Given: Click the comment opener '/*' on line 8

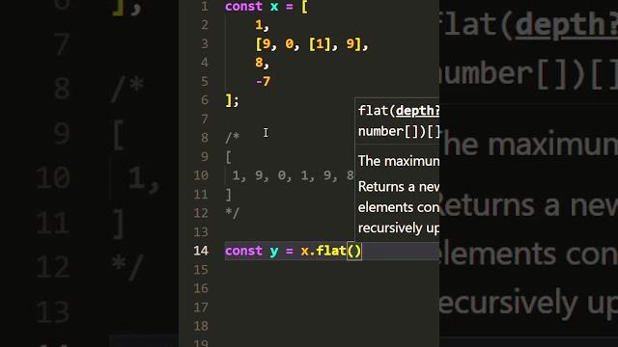Looking at the screenshot, I should (232, 138).
